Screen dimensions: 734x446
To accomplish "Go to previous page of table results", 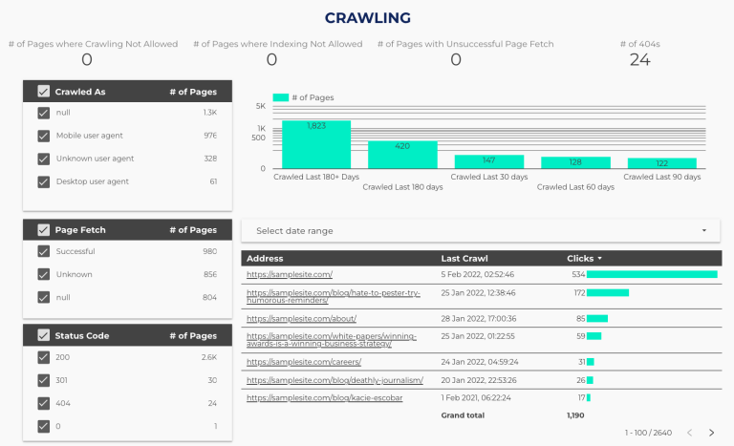I will coord(688,433).
